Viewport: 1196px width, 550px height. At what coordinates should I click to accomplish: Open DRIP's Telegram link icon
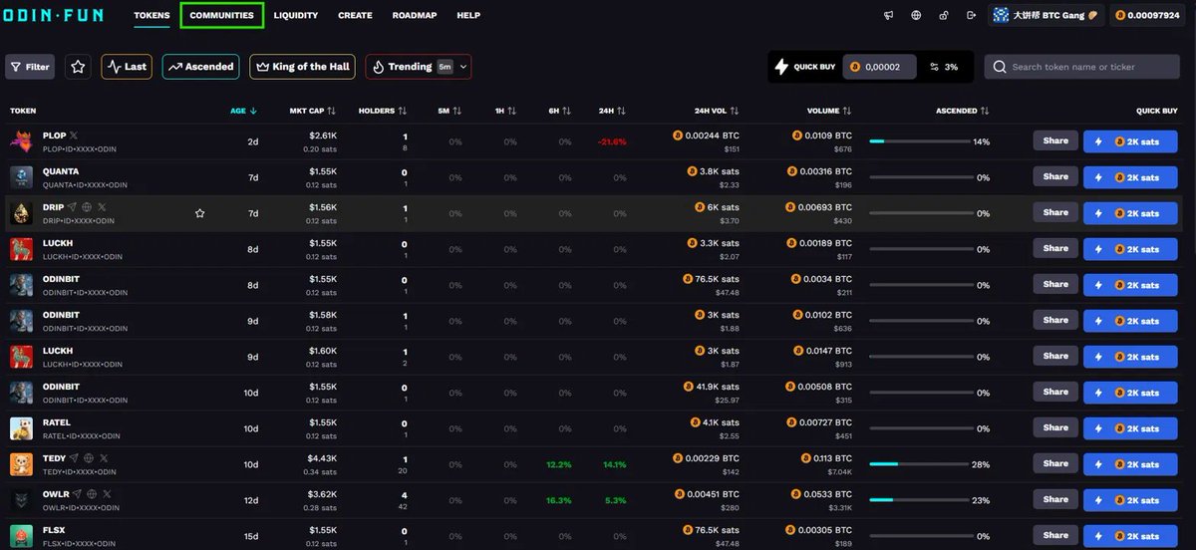(x=72, y=207)
